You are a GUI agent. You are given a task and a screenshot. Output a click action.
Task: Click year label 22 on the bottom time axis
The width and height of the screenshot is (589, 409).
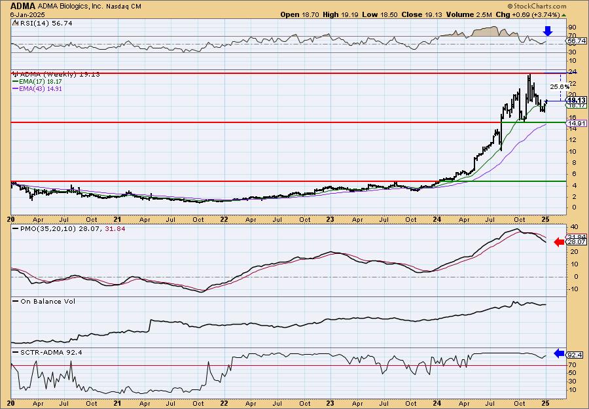click(x=224, y=404)
